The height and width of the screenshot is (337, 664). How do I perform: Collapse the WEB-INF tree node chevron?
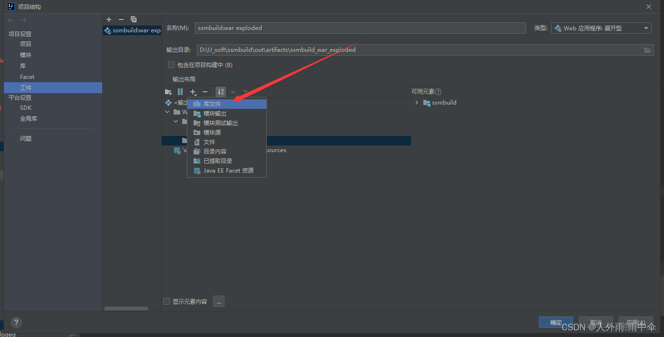click(x=167, y=112)
